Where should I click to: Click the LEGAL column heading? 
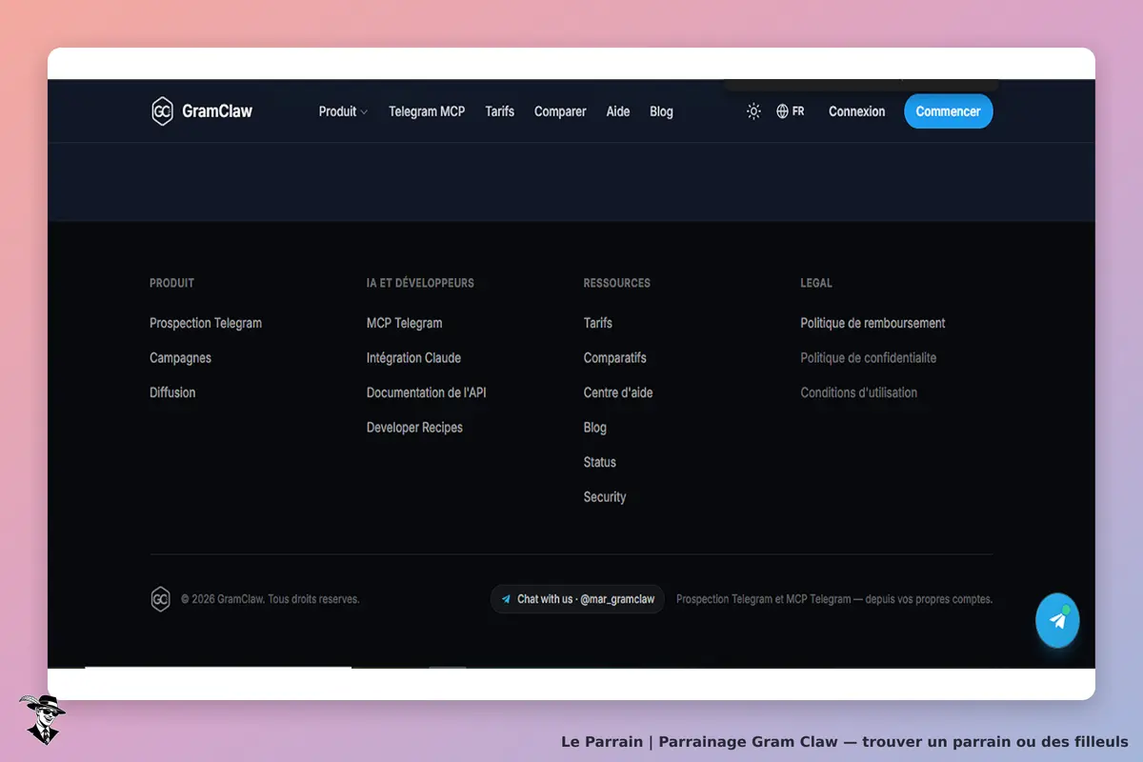[x=816, y=283]
